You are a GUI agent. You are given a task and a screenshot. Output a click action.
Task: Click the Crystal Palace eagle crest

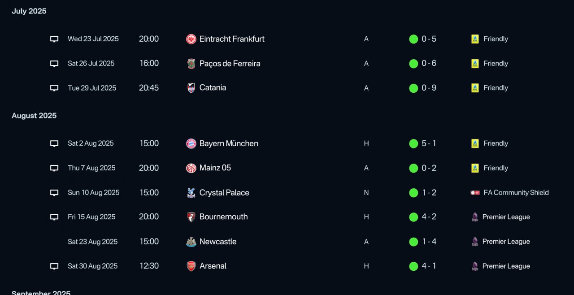pyautogui.click(x=191, y=193)
